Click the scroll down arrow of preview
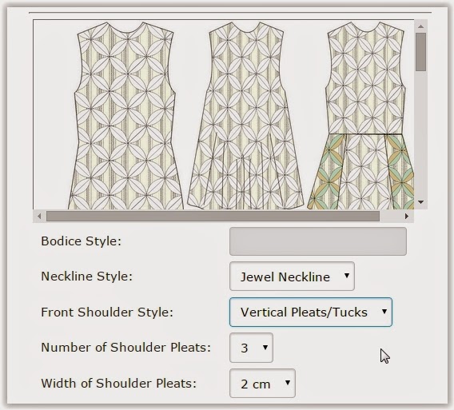454x410 pixels. (x=421, y=202)
